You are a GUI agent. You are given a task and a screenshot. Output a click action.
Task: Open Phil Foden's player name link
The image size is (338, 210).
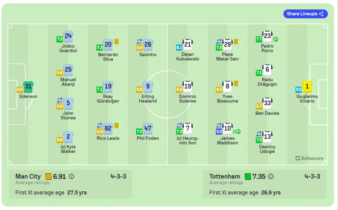148,138
